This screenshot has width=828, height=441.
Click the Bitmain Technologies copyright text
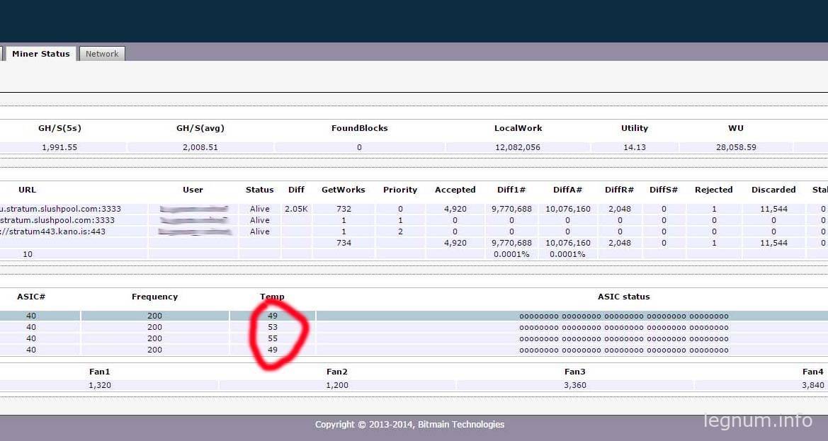pos(410,425)
